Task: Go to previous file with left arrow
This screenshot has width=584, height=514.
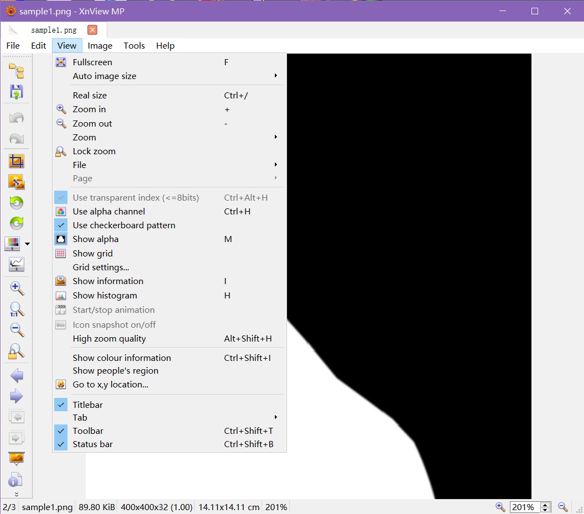Action: 17,375
